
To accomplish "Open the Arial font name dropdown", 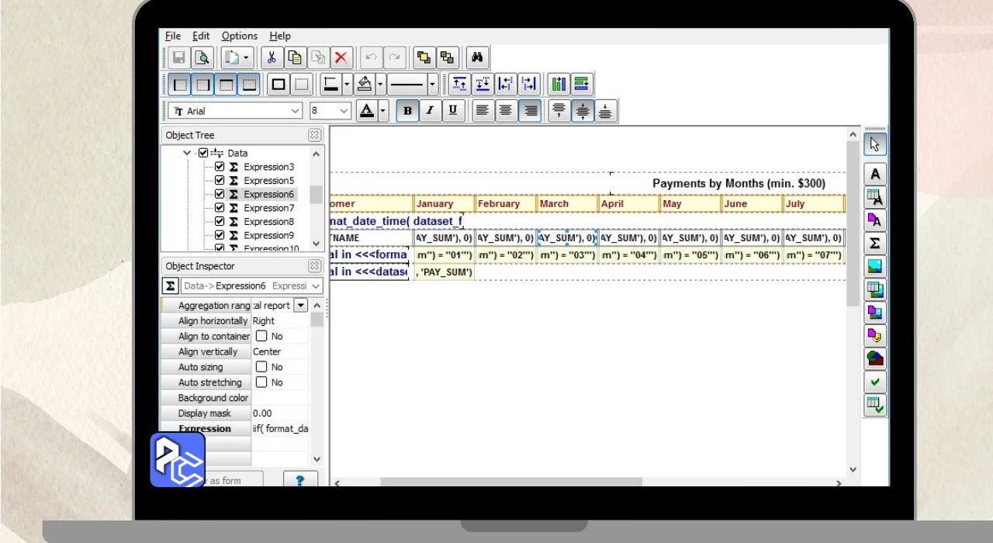I will (x=295, y=111).
